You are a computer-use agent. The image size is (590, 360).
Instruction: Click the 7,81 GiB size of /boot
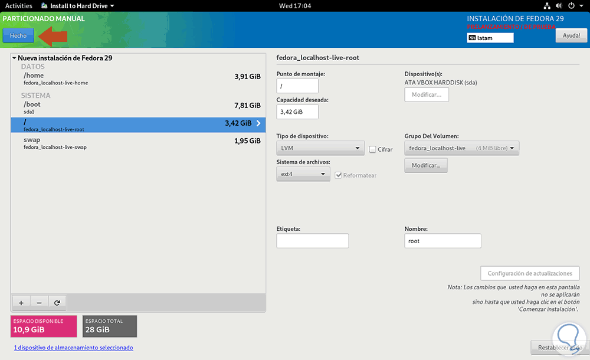(x=247, y=106)
